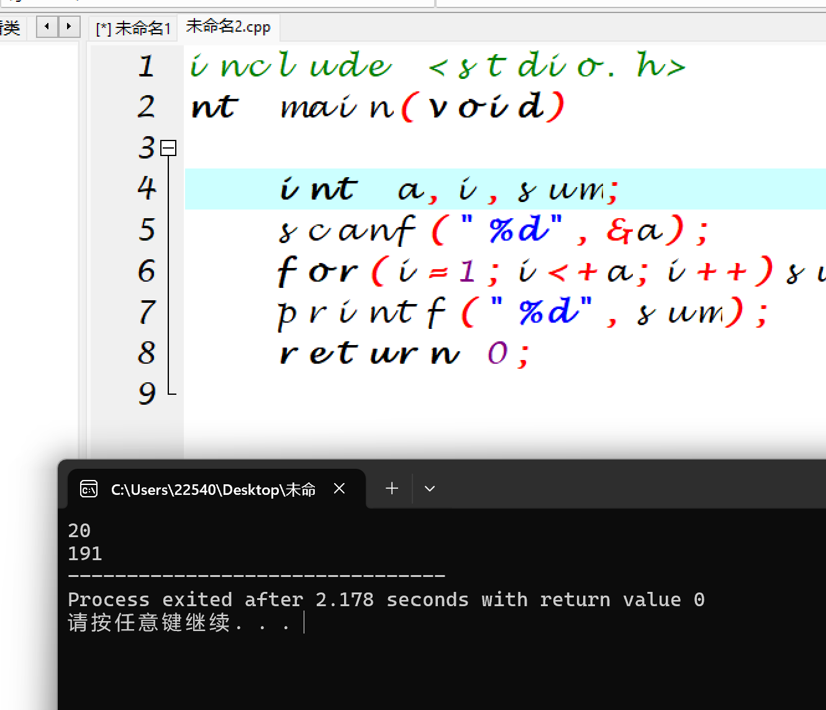This screenshot has height=710, width=826.
Task: Click line number 9 in the gutter
Action: click(147, 393)
